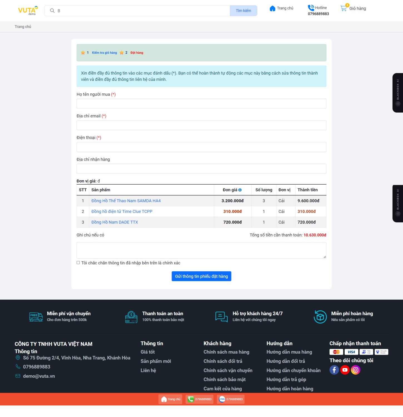
Task: Click the Trang chủ breadcrumb
Action: pyautogui.click(x=23, y=27)
